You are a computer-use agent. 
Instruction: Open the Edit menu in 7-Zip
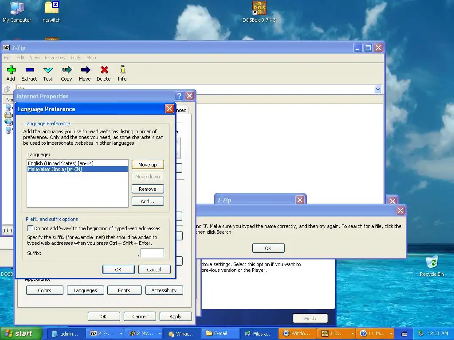point(20,58)
